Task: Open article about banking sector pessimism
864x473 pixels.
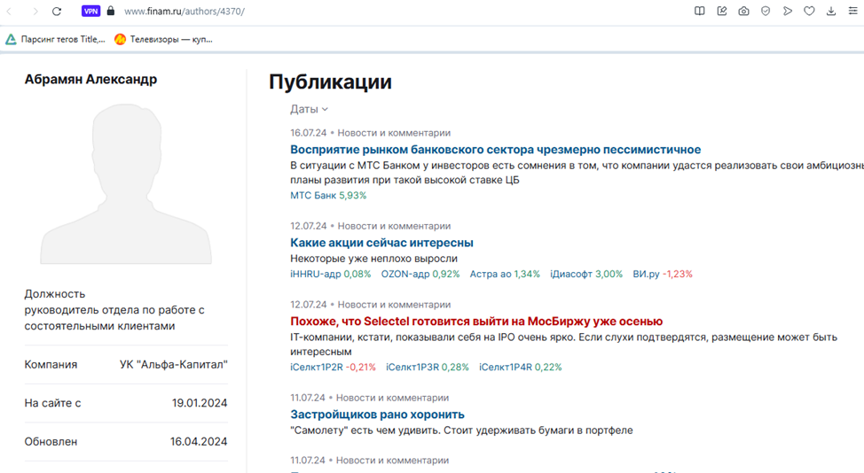Action: coord(495,150)
